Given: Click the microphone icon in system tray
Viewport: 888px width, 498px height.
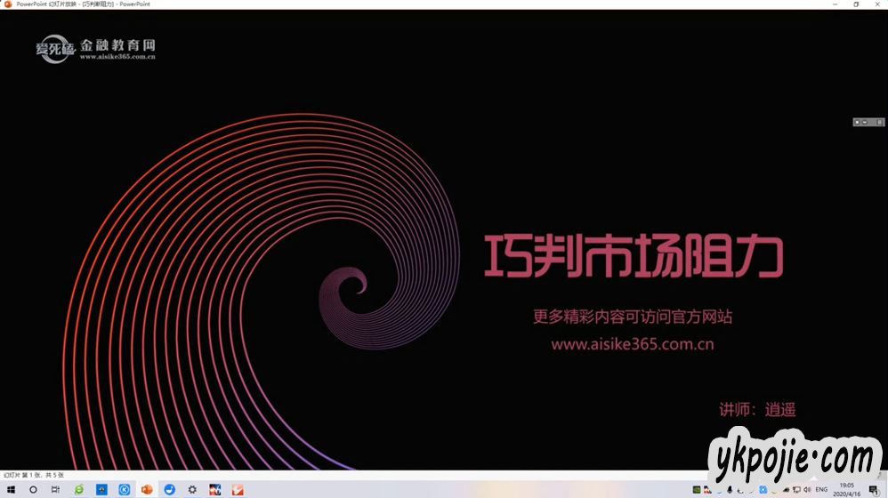Looking at the screenshot, I should pos(730,489).
